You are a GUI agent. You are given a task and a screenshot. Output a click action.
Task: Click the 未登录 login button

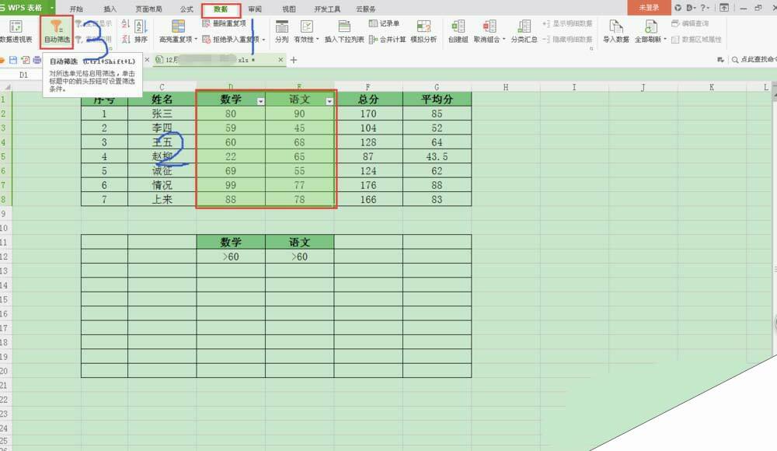649,7
